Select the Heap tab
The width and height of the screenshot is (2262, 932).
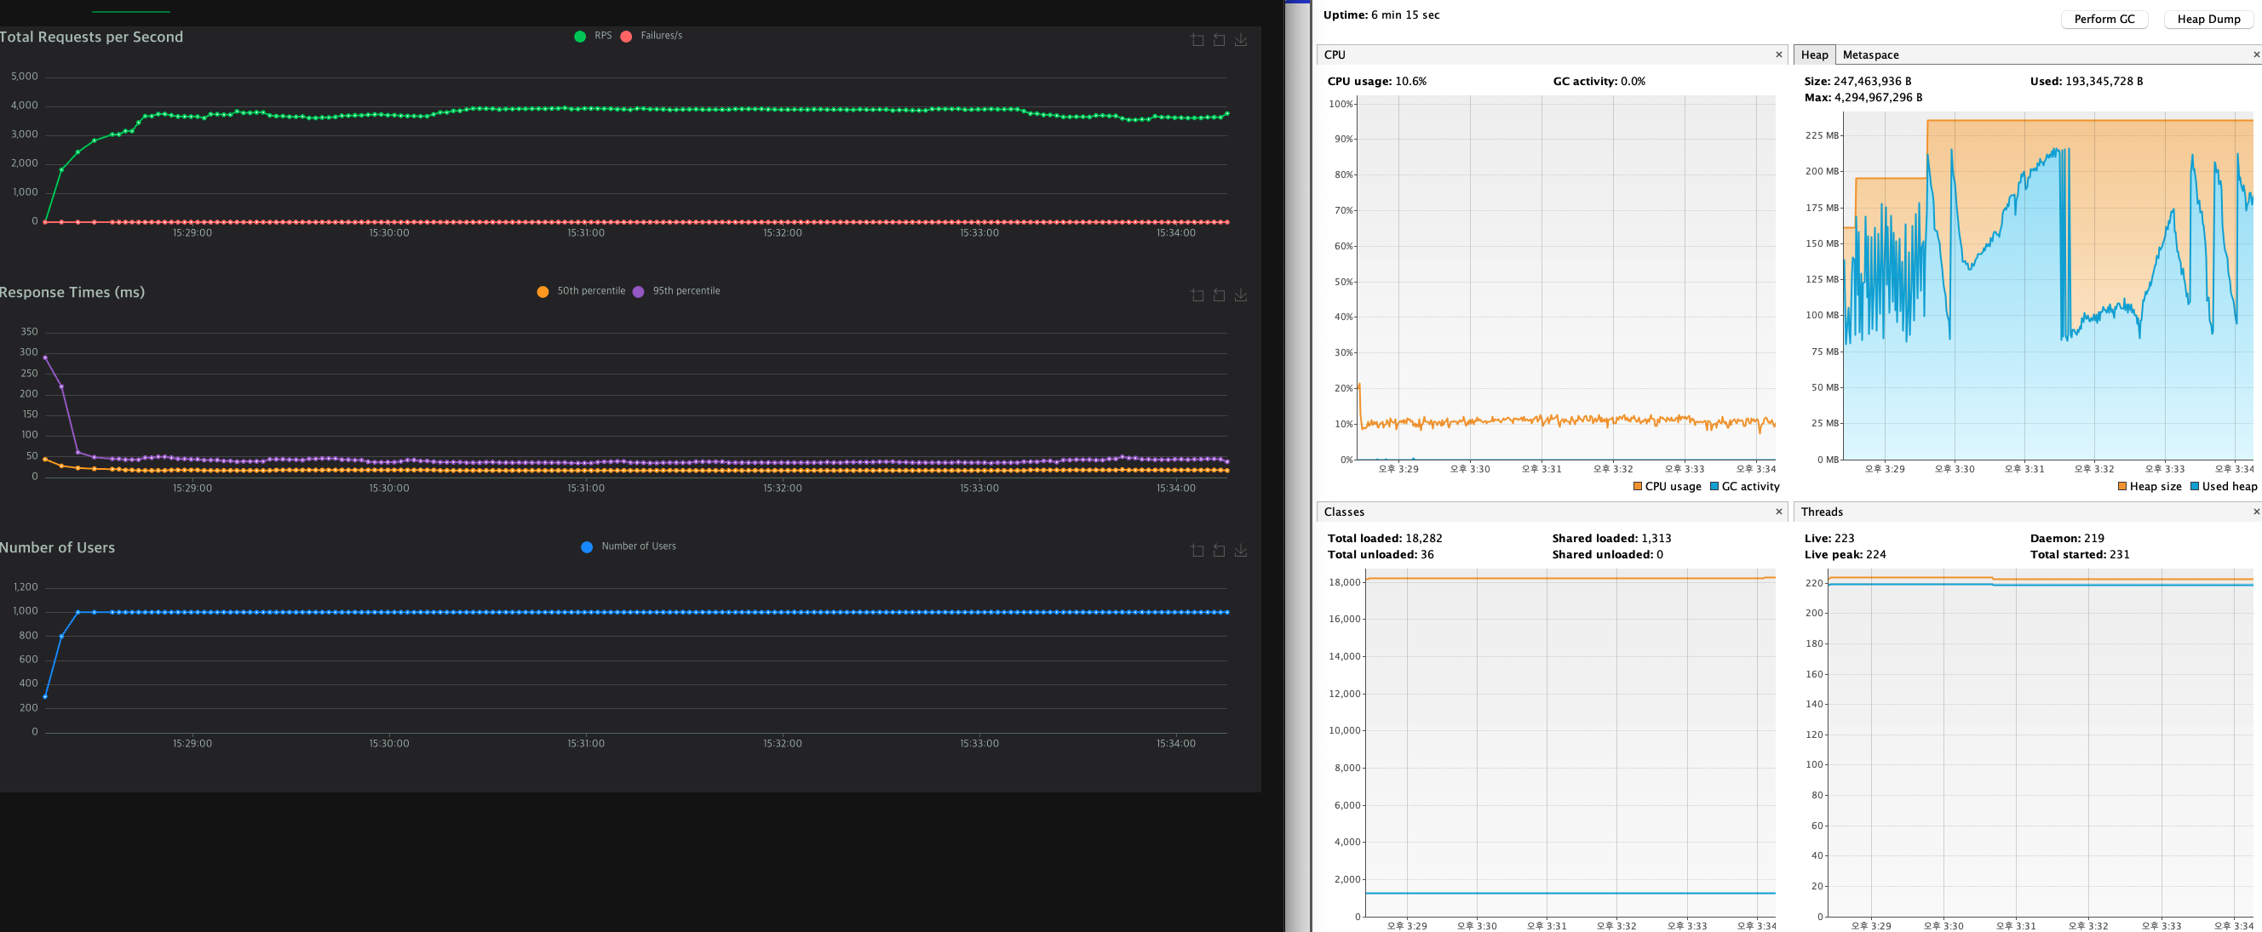[1813, 54]
